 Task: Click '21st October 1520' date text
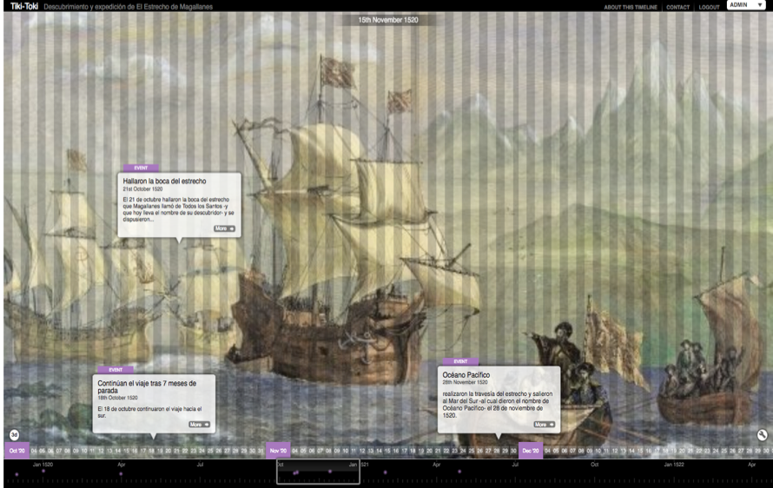click(x=142, y=188)
